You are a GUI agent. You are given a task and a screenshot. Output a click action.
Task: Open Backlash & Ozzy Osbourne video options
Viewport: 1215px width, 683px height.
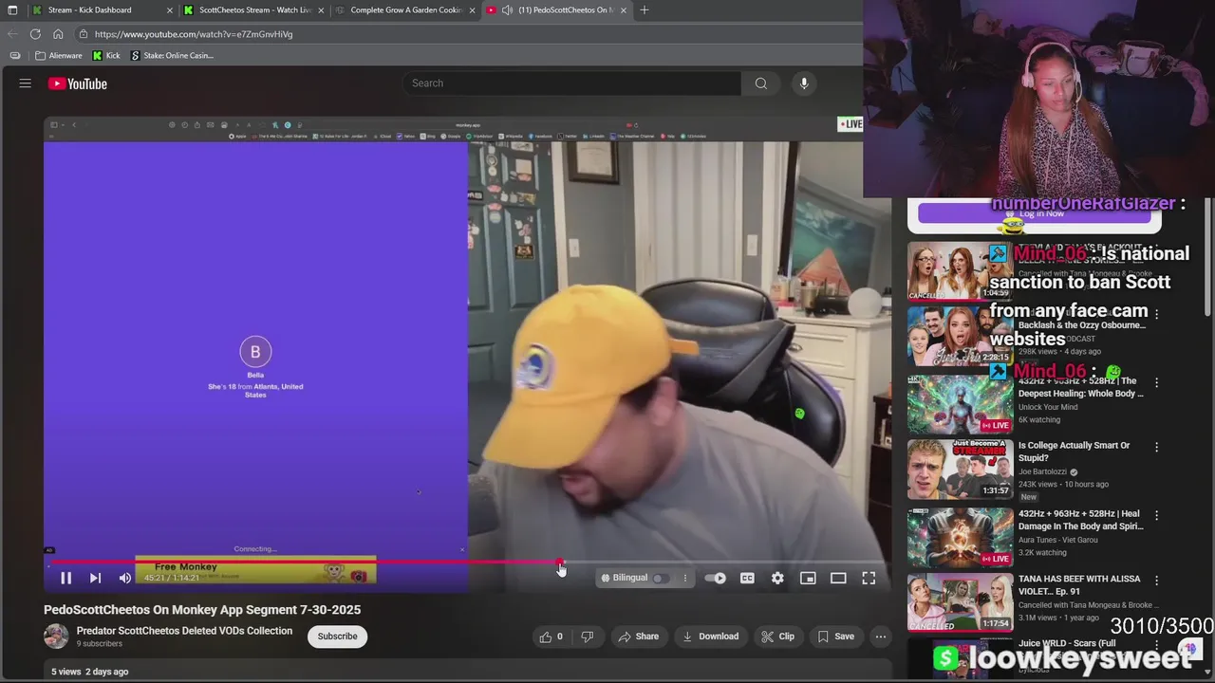[1156, 314]
